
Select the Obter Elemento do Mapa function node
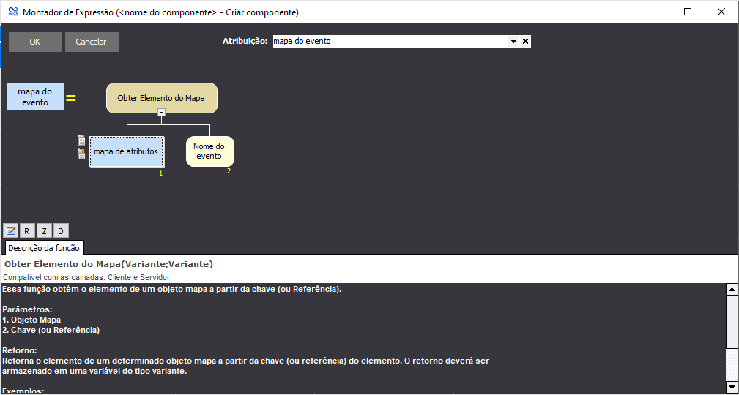[162, 98]
